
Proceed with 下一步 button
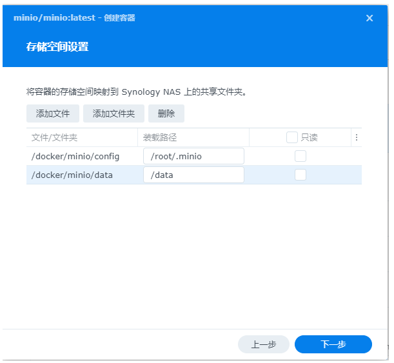pyautogui.click(x=333, y=344)
